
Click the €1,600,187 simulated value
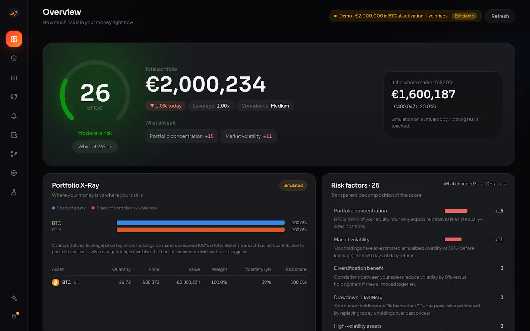tap(423, 94)
